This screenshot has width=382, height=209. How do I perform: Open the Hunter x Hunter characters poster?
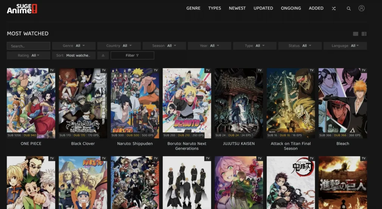[31, 183]
